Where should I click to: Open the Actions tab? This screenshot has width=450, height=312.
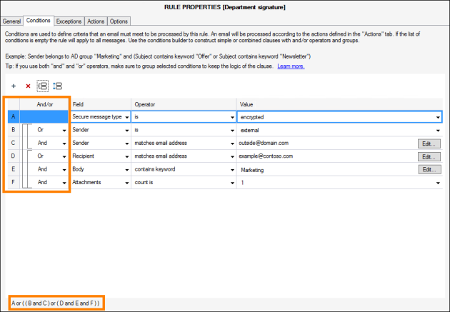(96, 21)
